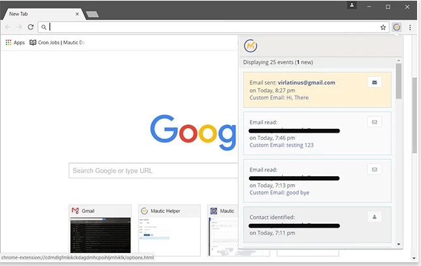Open the Gmail most-visited thumbnail
421x266 pixels.
tap(100, 231)
